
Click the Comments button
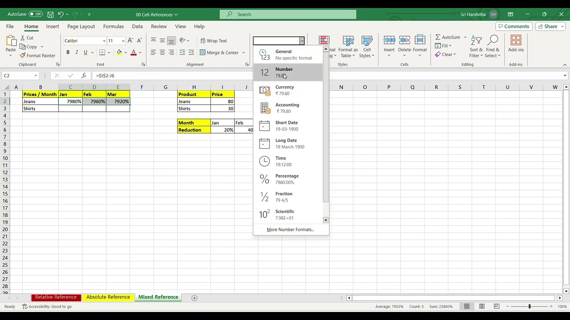point(513,26)
